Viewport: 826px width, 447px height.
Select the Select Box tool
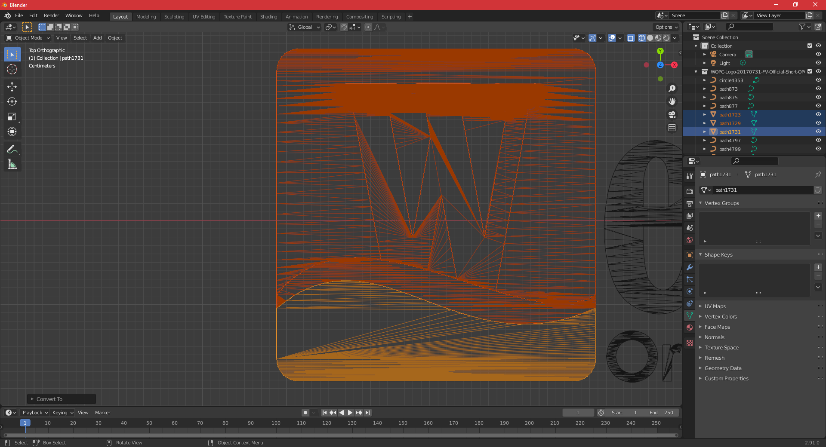pyautogui.click(x=12, y=55)
